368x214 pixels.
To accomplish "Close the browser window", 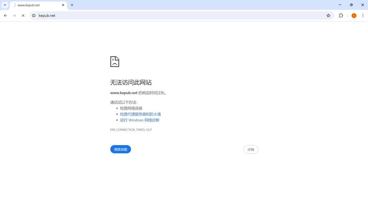I will [362, 5].
